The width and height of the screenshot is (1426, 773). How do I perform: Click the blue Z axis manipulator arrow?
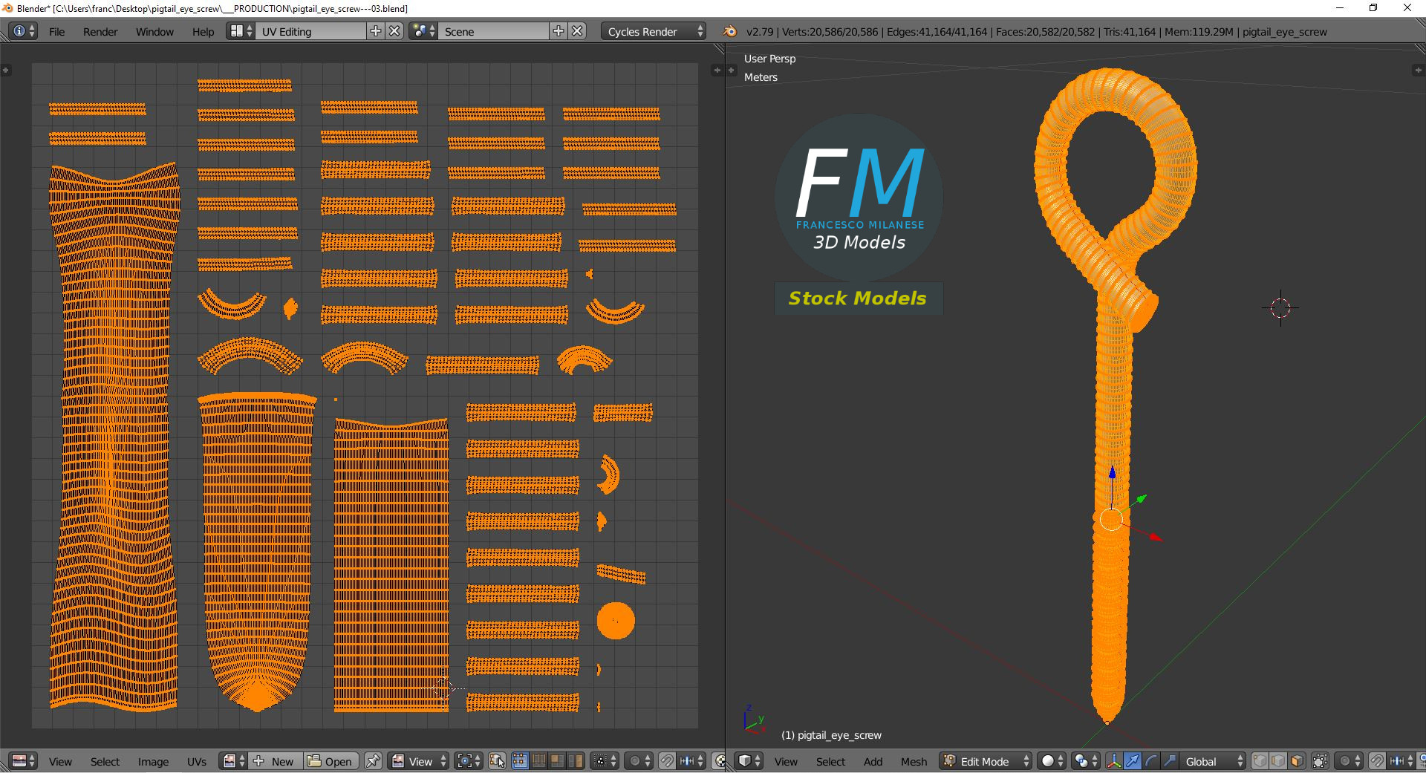(x=1112, y=472)
